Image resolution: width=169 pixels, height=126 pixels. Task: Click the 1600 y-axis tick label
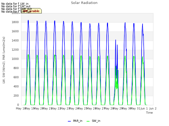pos(15,31)
